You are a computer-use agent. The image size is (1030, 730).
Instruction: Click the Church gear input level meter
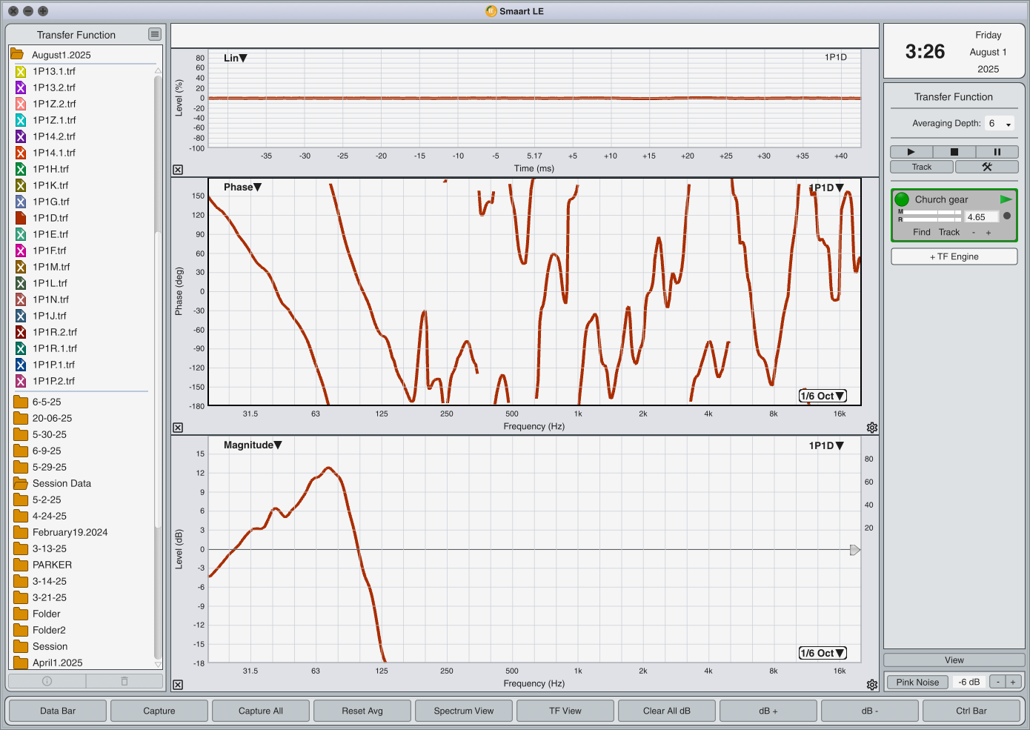932,216
